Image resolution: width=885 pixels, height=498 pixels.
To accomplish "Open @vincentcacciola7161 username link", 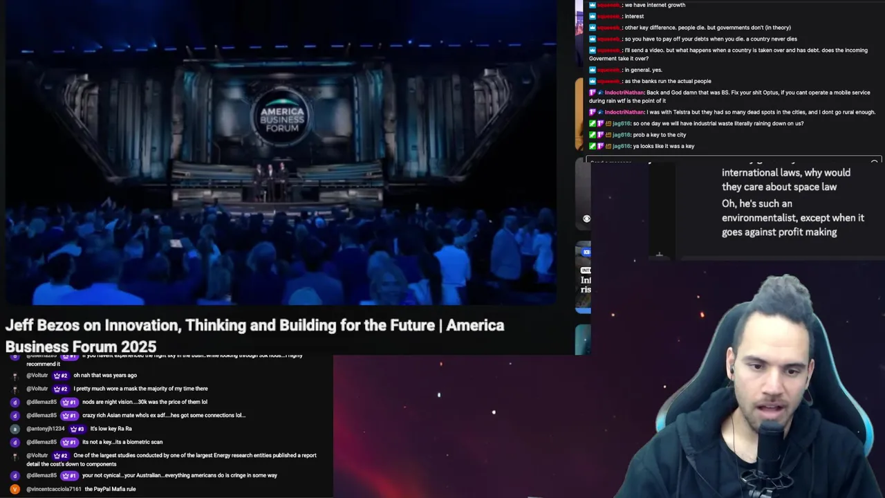I will (54, 489).
